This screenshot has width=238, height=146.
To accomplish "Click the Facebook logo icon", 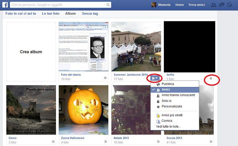I will [x=5, y=5].
